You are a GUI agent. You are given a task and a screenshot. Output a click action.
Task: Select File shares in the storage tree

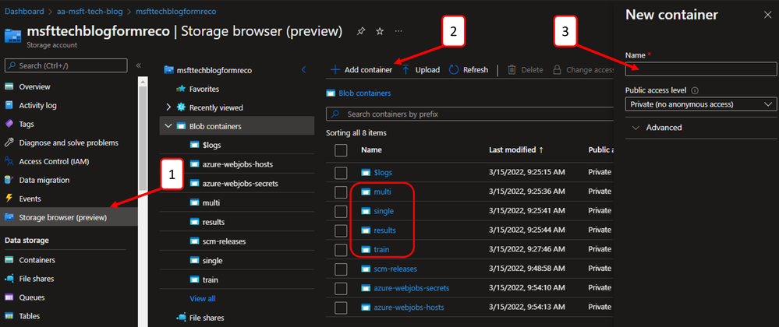coord(207,318)
